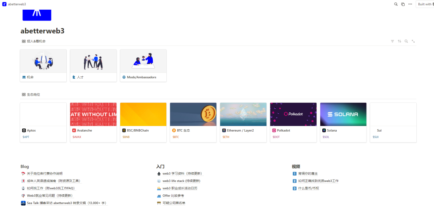
Task: Click the $BTC tag
Action: coord(176,137)
